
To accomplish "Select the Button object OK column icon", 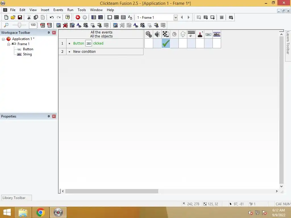I will point(208,34).
